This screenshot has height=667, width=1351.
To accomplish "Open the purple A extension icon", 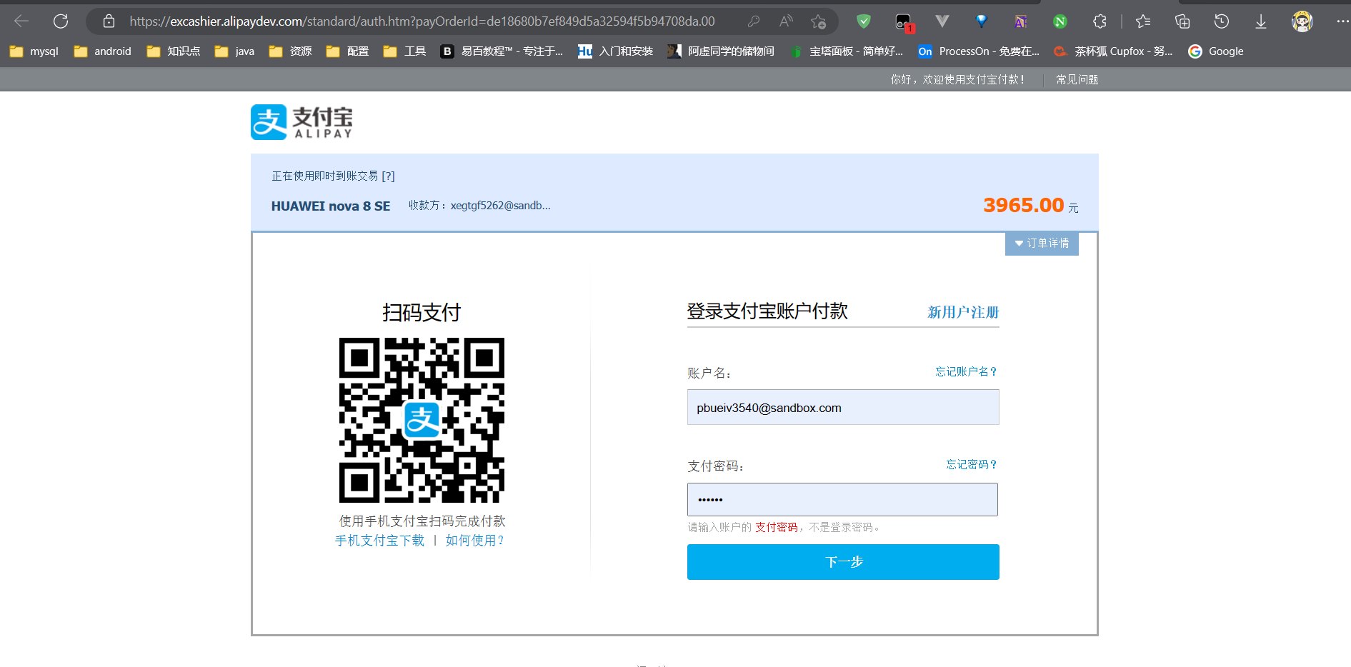I will 1021,21.
